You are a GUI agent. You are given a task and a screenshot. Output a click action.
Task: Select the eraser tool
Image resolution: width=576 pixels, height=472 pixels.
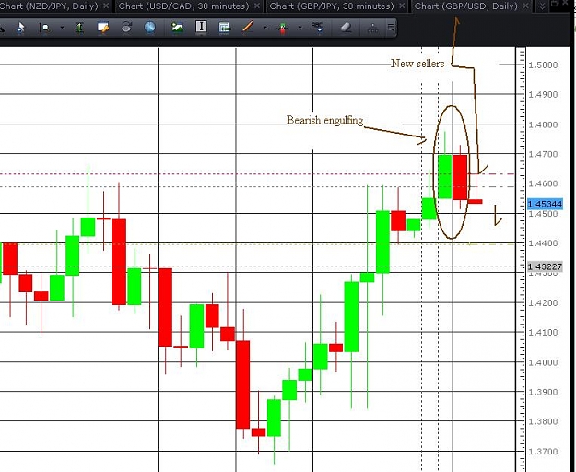pyautogui.click(x=346, y=28)
